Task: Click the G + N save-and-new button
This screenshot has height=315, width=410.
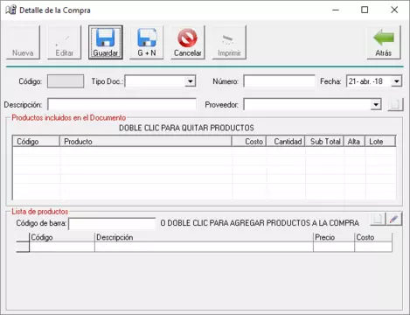Action: click(147, 42)
